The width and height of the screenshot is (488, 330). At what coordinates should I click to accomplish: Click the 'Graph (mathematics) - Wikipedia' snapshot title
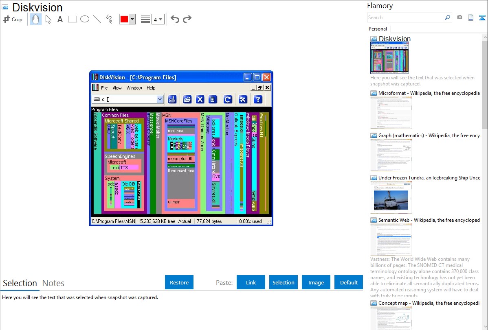coord(429,135)
